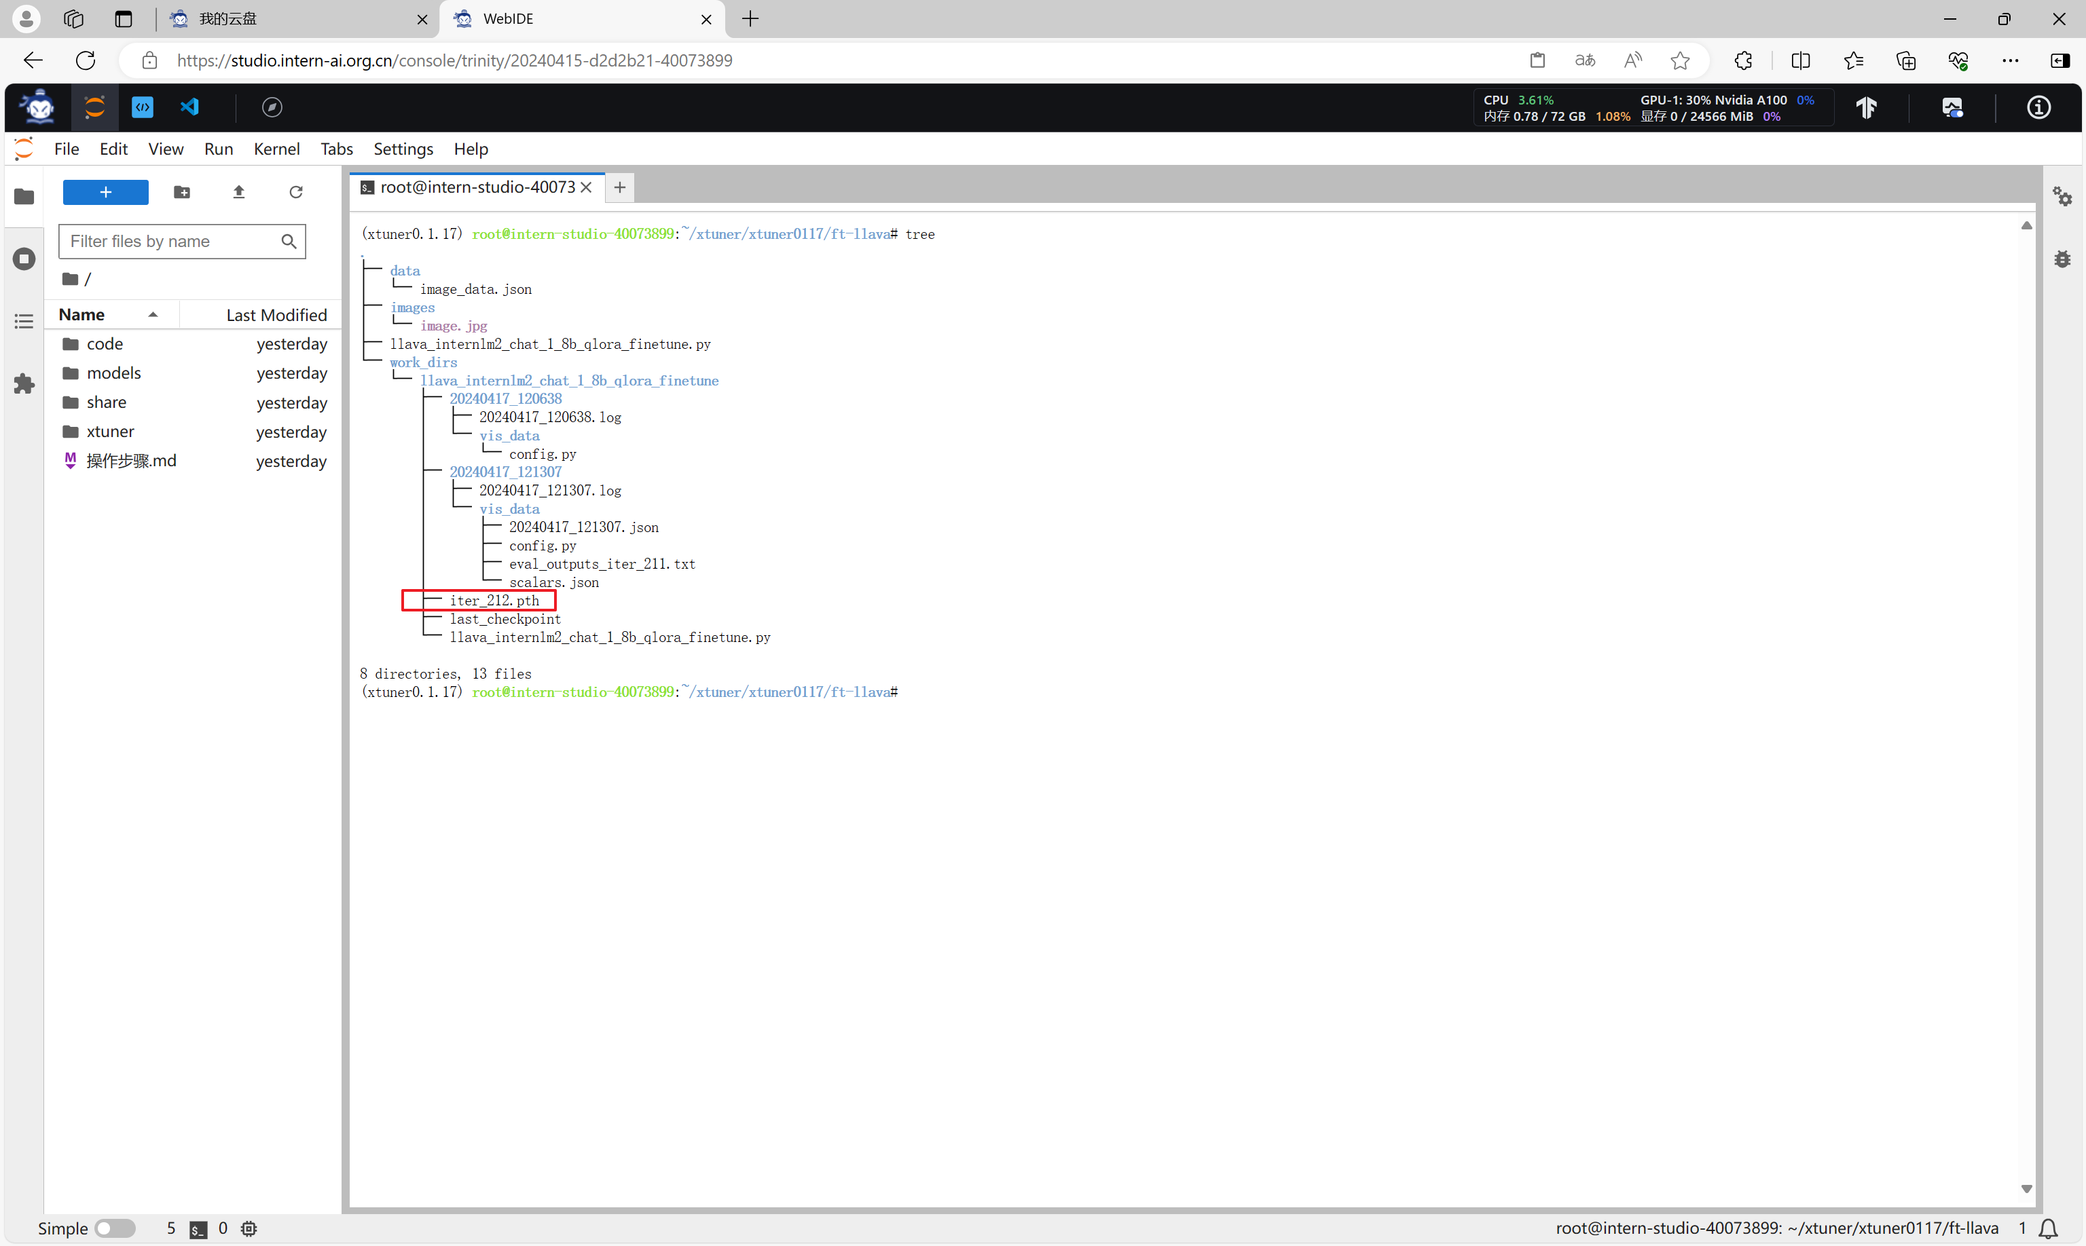2086x1246 pixels.
Task: Select the xtuner folder
Action: click(194, 432)
